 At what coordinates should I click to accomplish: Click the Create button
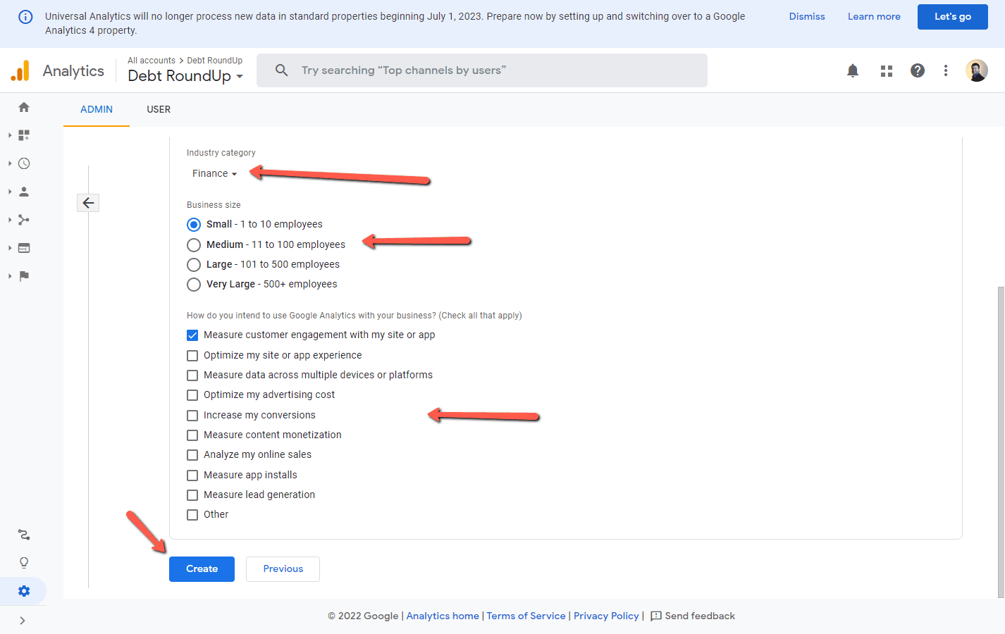click(x=202, y=569)
